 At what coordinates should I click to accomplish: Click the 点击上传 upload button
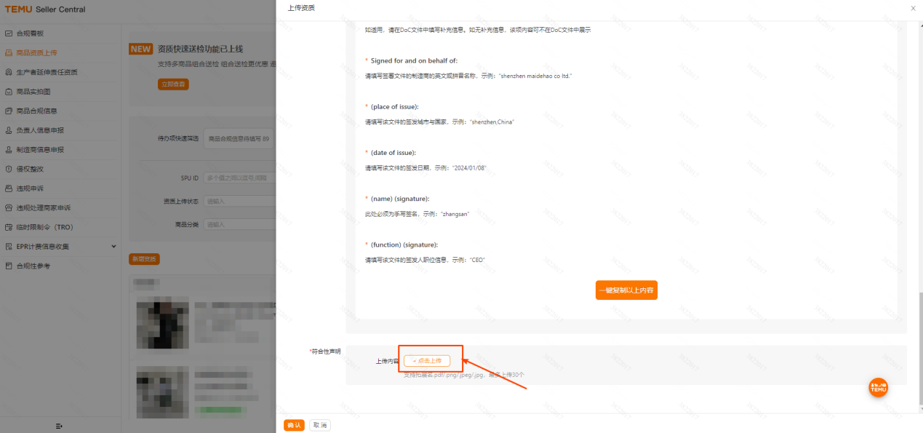point(427,360)
